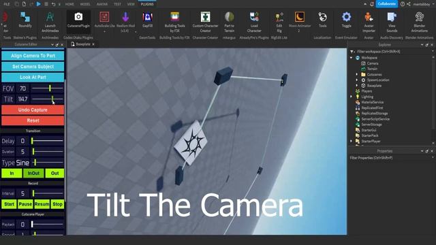This screenshot has height=245, width=436.
Task: Click the Collaborate button
Action: (387, 4)
